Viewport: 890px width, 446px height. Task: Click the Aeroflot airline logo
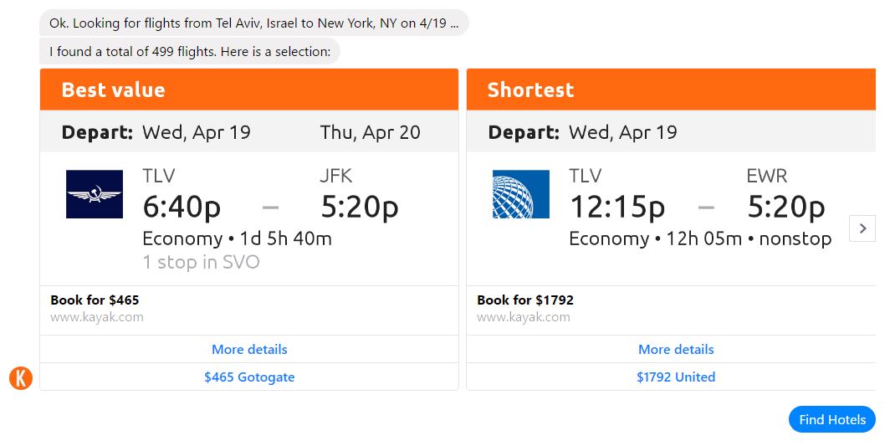click(95, 194)
